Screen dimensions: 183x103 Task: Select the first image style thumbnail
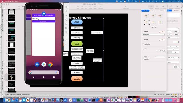[x=147, y=16]
